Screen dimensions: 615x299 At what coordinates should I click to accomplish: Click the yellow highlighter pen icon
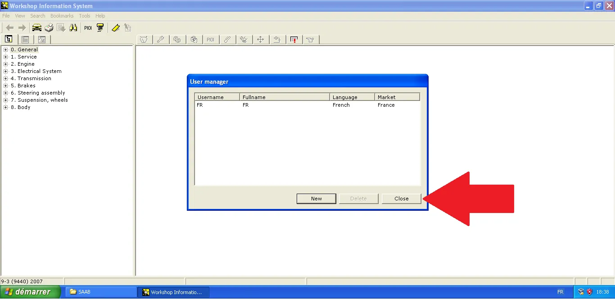click(x=116, y=27)
